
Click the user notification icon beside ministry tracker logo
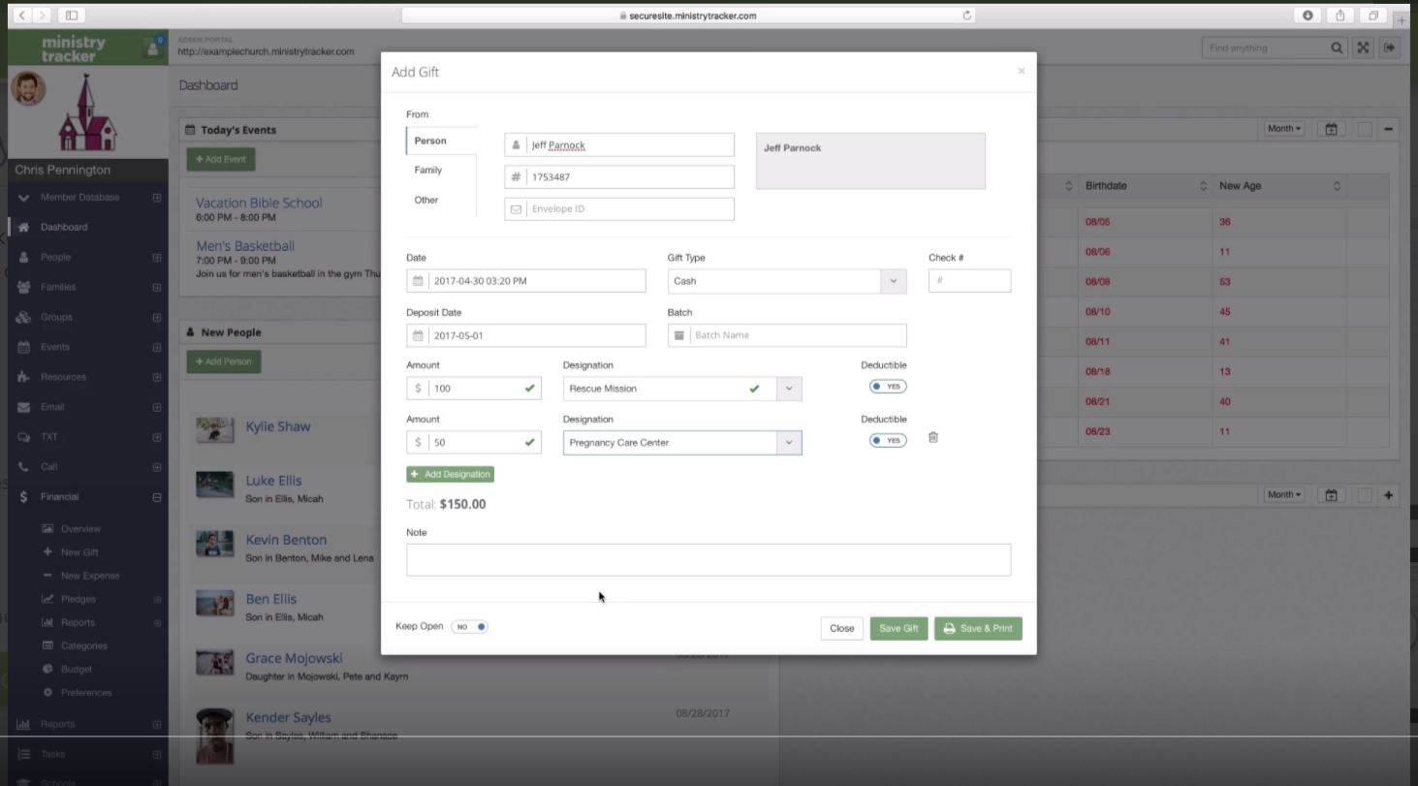click(153, 47)
